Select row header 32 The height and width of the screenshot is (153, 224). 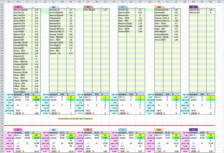2,4
